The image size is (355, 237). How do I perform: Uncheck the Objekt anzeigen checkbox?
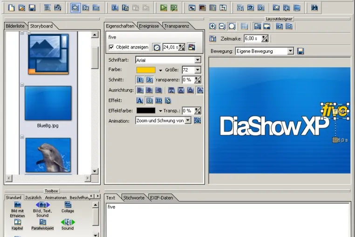point(111,47)
